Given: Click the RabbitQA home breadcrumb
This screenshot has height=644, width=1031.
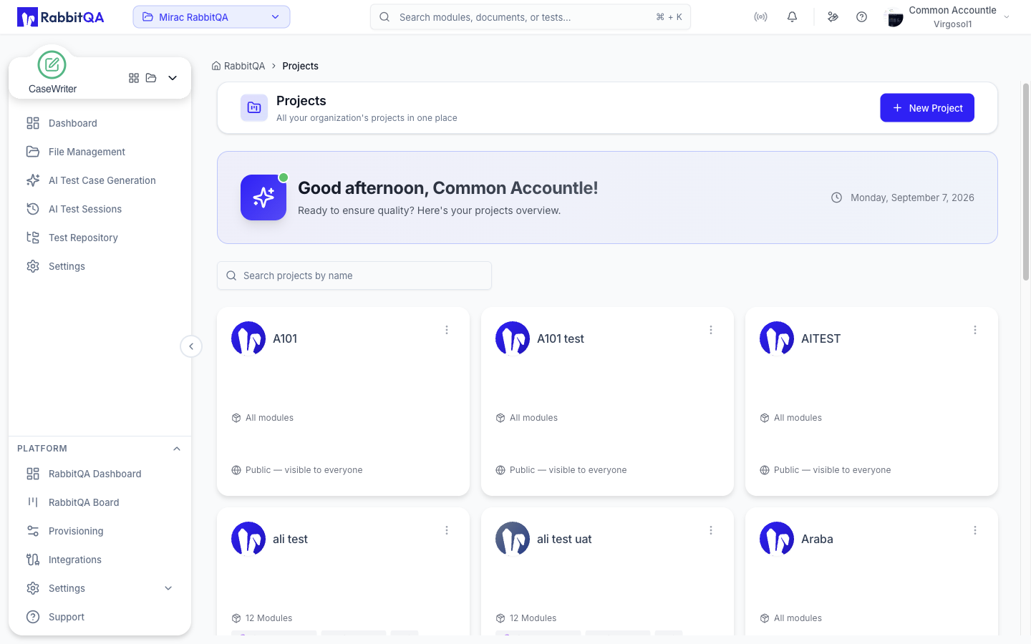Looking at the screenshot, I should point(238,66).
